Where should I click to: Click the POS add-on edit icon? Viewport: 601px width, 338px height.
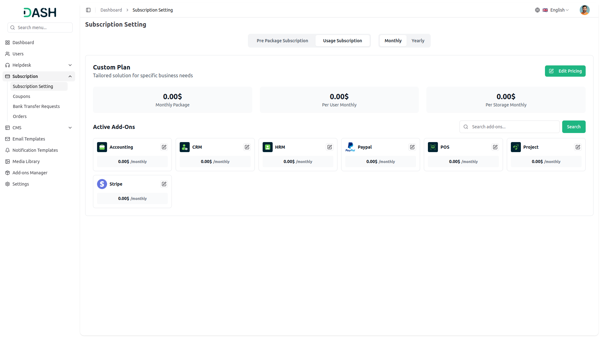(x=495, y=147)
